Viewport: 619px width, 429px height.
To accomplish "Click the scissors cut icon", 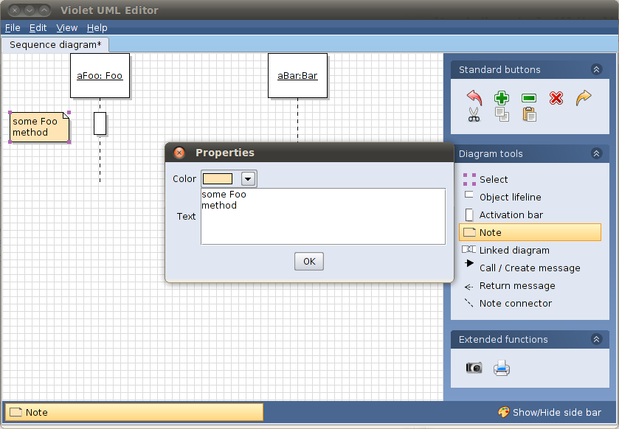I will tap(474, 114).
